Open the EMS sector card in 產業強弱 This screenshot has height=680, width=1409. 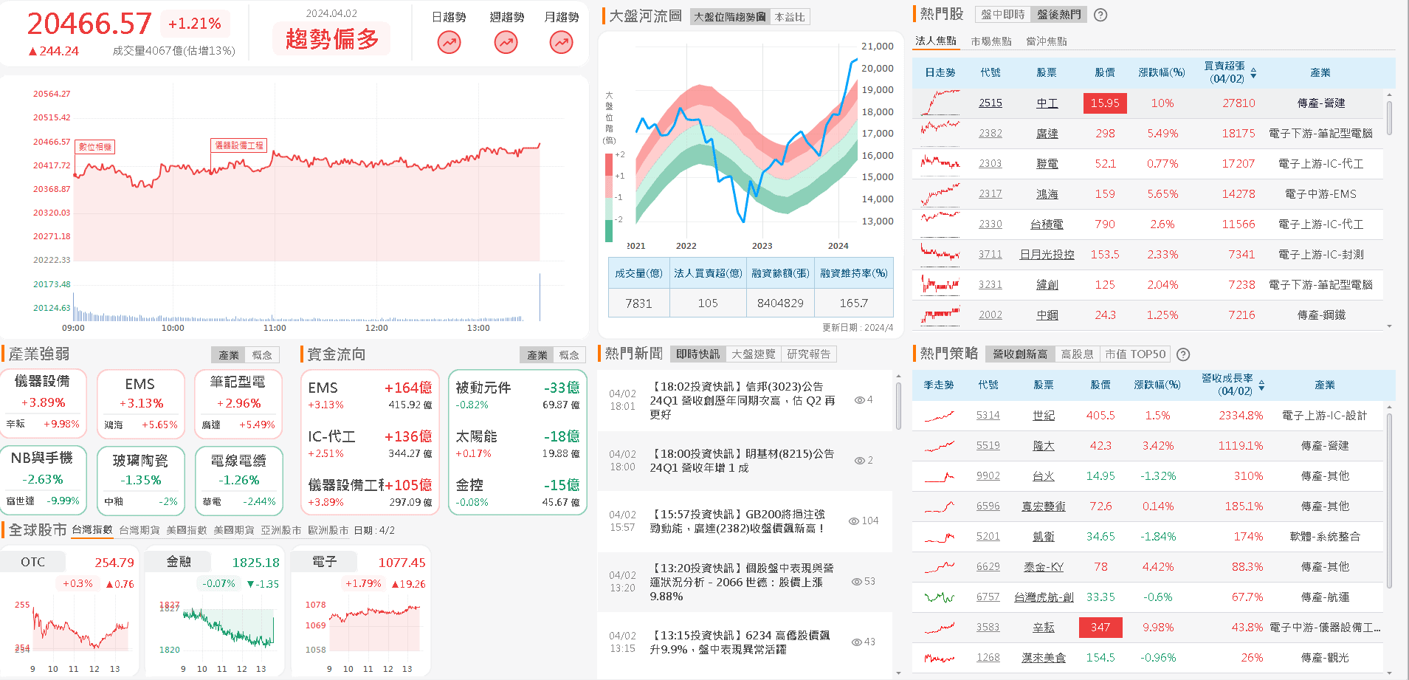pos(140,403)
